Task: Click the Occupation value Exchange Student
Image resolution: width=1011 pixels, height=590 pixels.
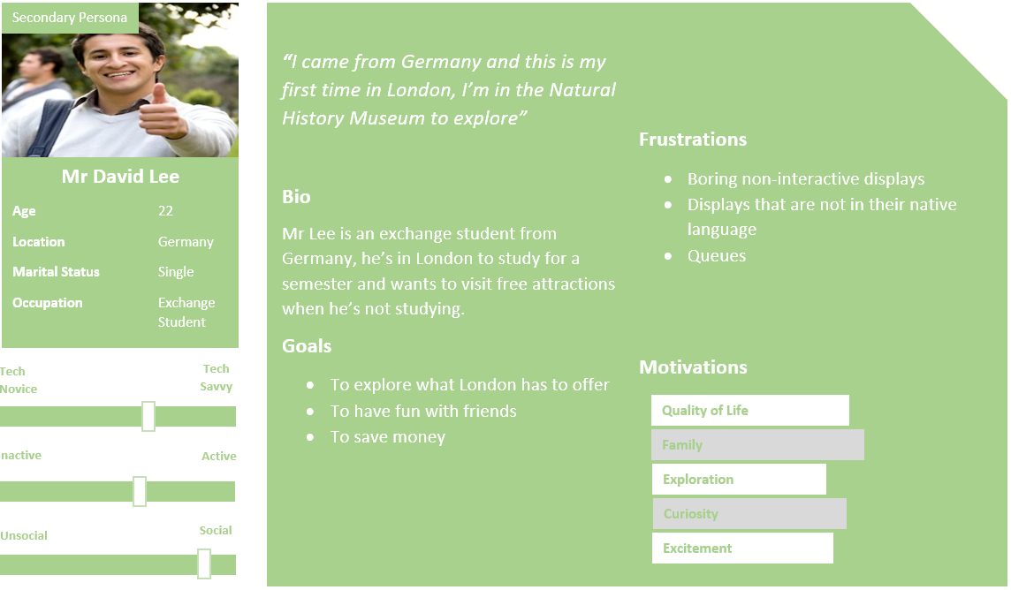Action: (x=186, y=313)
